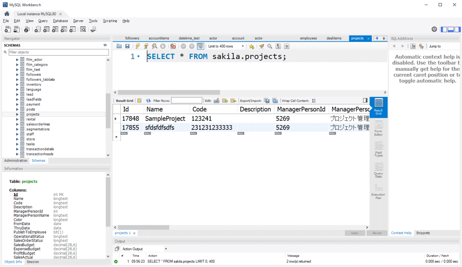The image size is (462, 267).
Task: Export recordset to an external file
Action: [266, 101]
